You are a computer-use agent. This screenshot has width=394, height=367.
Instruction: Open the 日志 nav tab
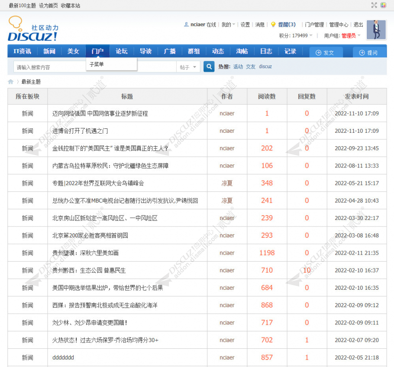click(x=266, y=51)
